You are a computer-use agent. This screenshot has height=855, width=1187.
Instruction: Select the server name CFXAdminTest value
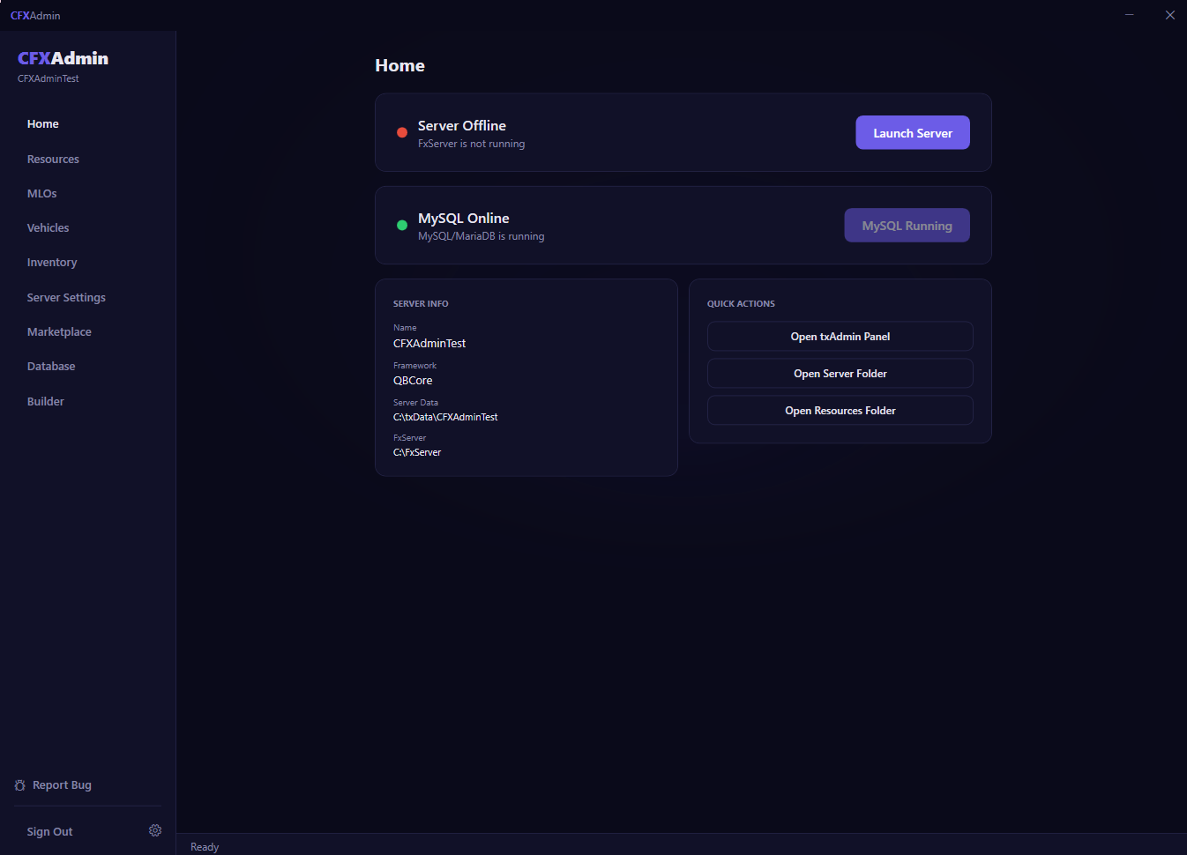click(x=429, y=344)
